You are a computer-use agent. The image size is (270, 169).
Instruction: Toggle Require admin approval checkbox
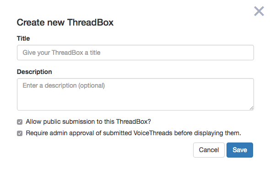coord(20,133)
